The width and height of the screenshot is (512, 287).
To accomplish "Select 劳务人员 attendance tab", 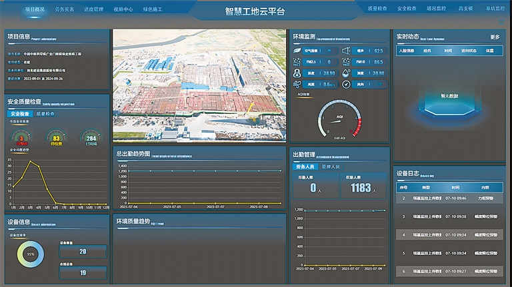I will click(305, 166).
